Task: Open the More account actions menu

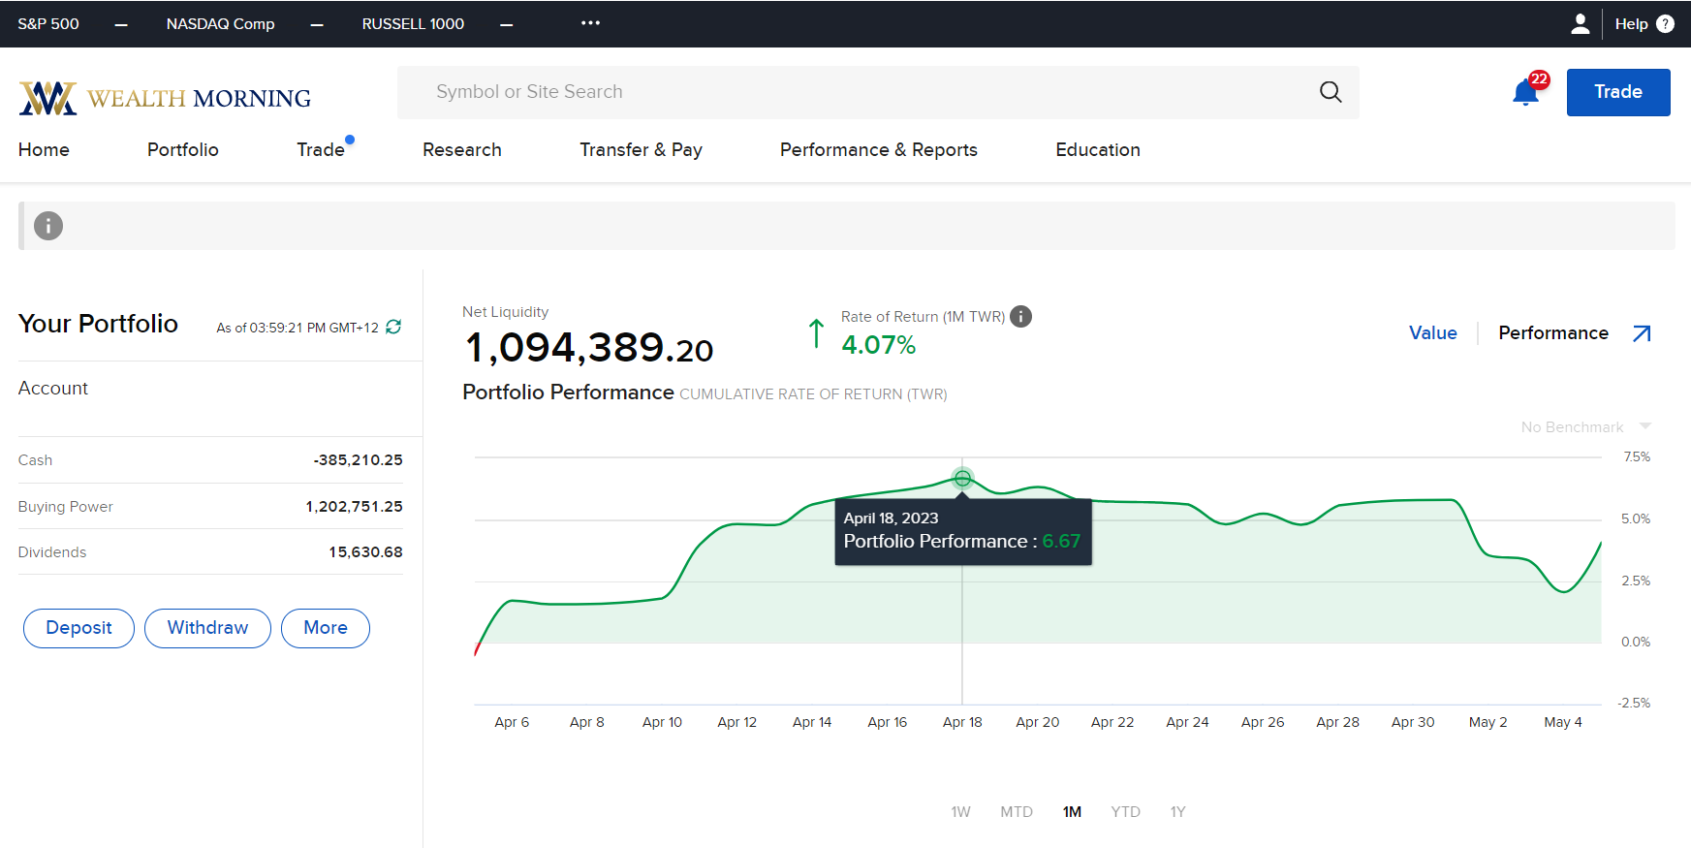Action: point(326,628)
